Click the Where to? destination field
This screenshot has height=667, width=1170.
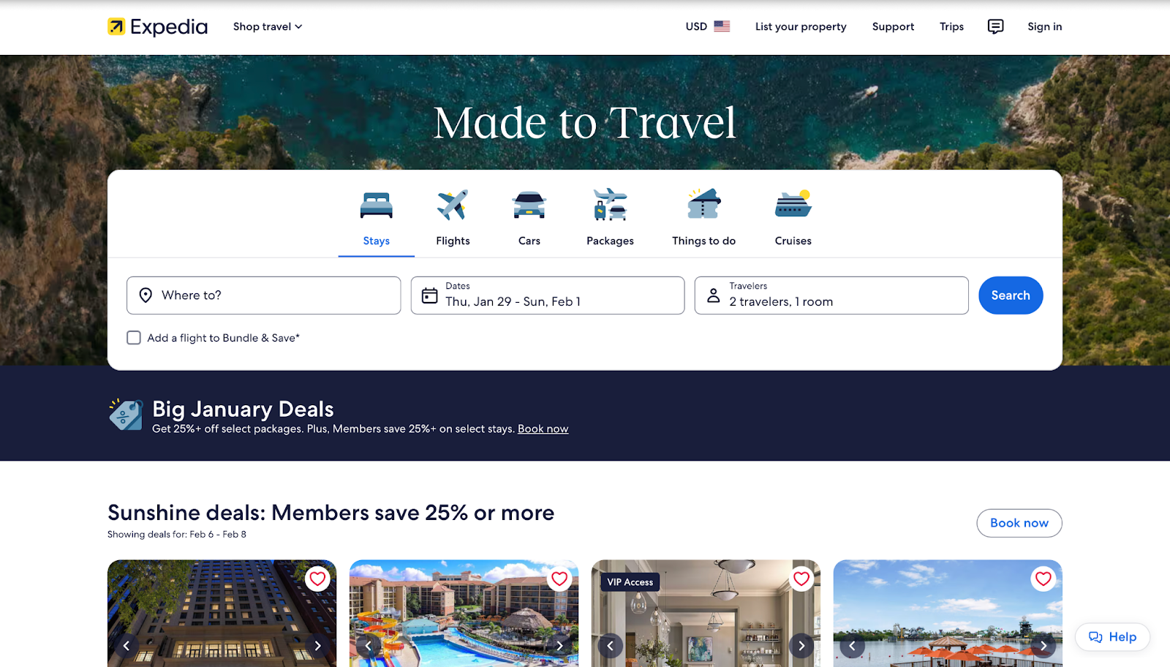264,295
